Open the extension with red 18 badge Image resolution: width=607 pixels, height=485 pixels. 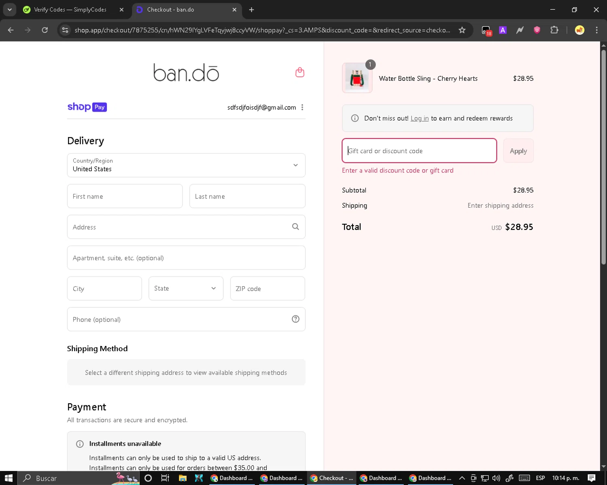click(x=486, y=31)
